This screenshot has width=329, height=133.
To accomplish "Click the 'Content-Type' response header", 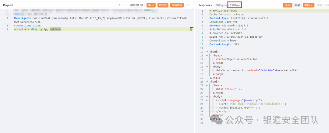I will click(219, 18).
